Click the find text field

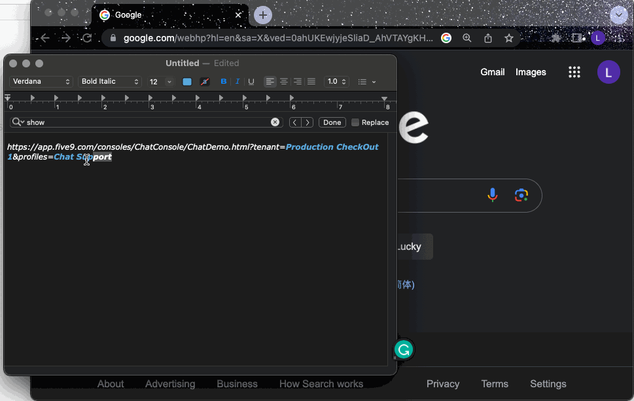click(x=148, y=122)
